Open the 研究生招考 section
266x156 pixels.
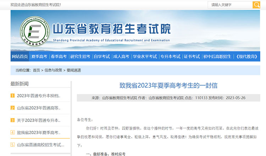tap(80, 57)
